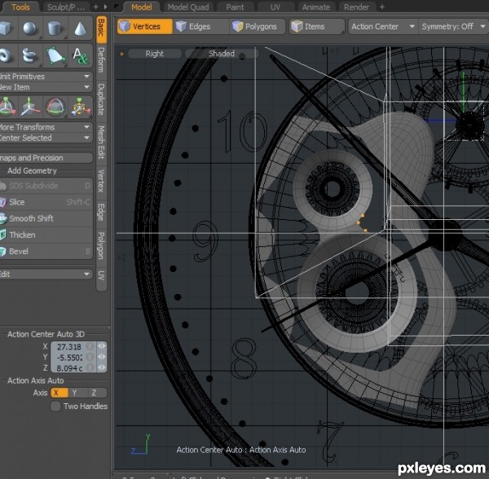Select the sphere primitive tool

30,28
